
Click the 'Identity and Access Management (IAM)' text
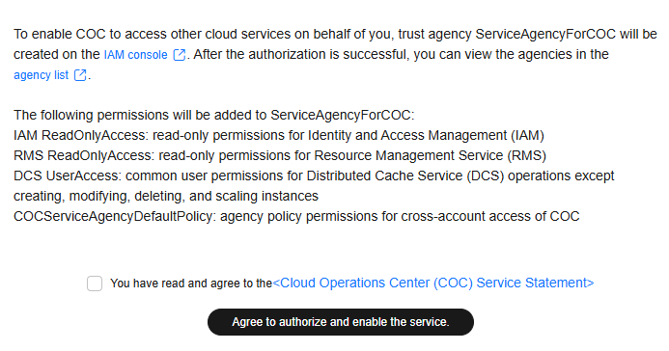click(x=426, y=135)
